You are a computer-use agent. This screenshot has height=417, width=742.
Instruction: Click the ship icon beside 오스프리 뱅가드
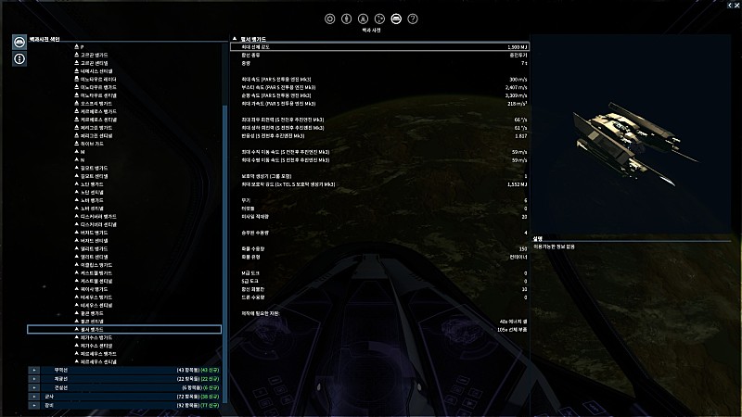point(77,103)
